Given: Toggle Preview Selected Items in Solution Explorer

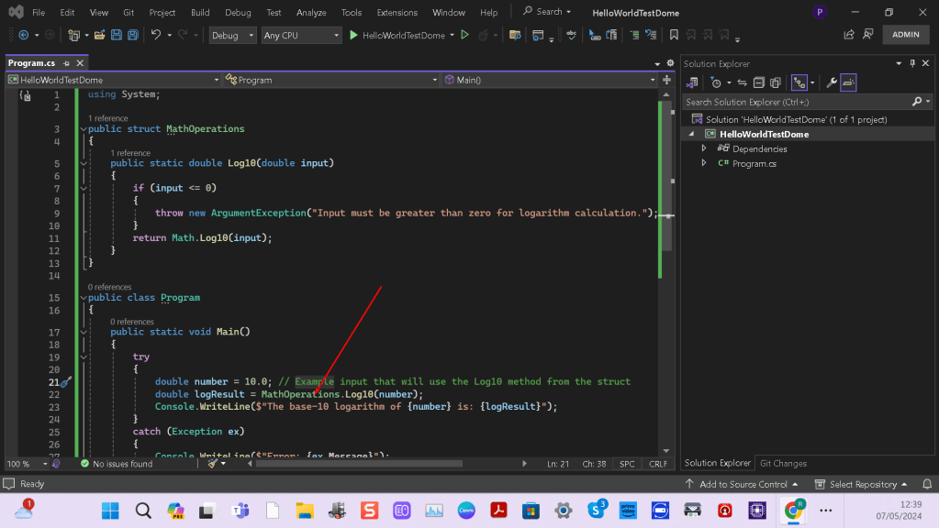Looking at the screenshot, I should (x=848, y=82).
